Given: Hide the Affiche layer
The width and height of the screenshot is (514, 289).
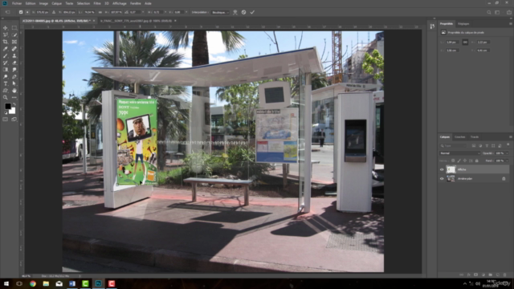Looking at the screenshot, I should click(442, 169).
